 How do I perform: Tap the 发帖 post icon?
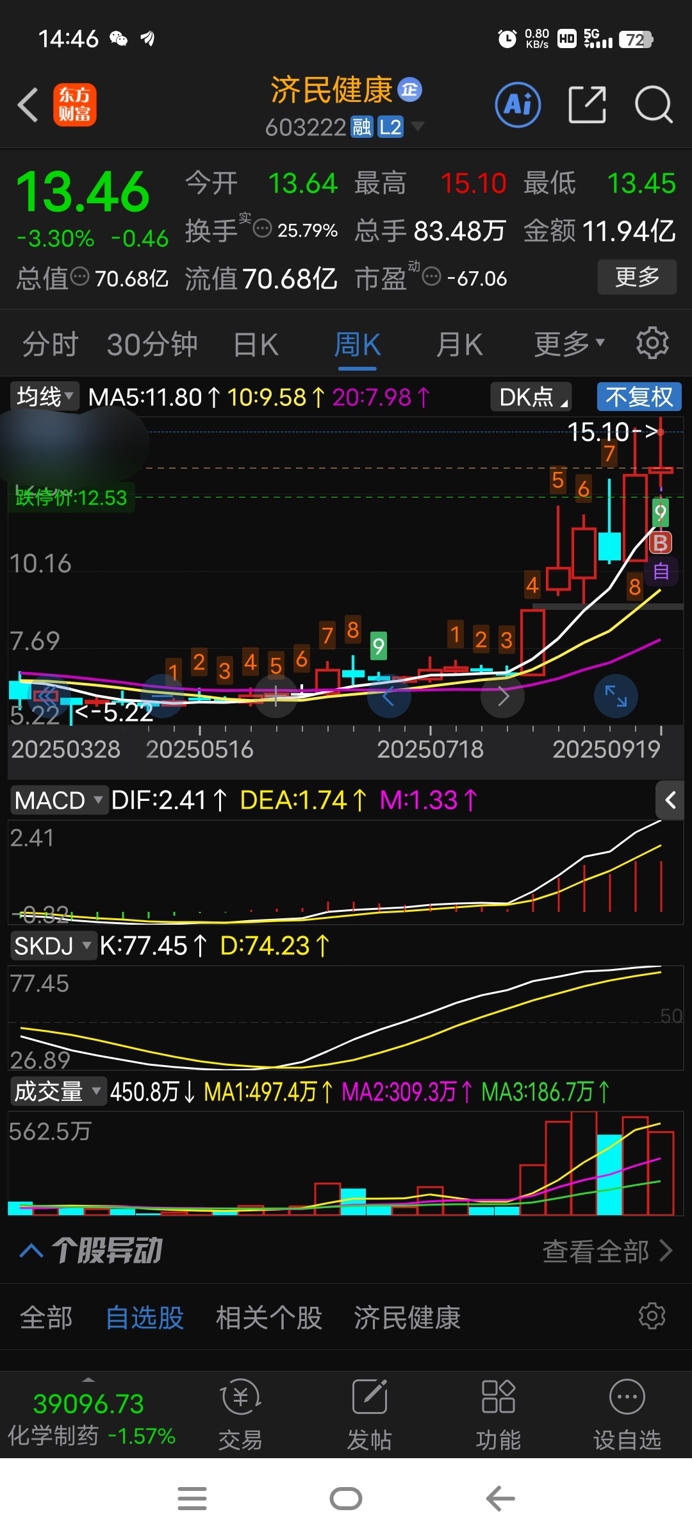370,1415
